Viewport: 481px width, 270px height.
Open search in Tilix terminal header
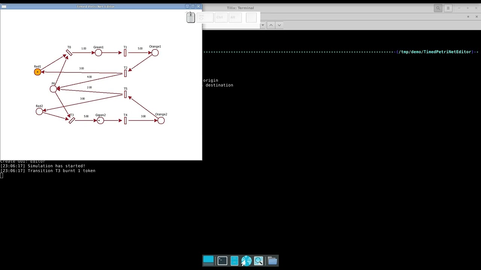coord(438,8)
